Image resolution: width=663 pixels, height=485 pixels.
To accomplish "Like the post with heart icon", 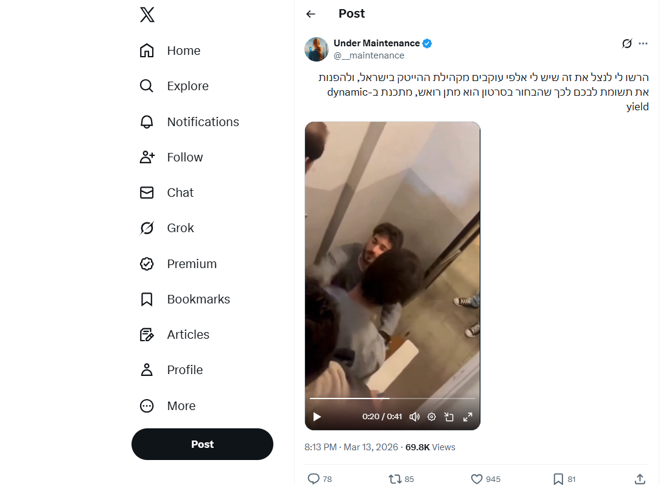I will coord(477,479).
